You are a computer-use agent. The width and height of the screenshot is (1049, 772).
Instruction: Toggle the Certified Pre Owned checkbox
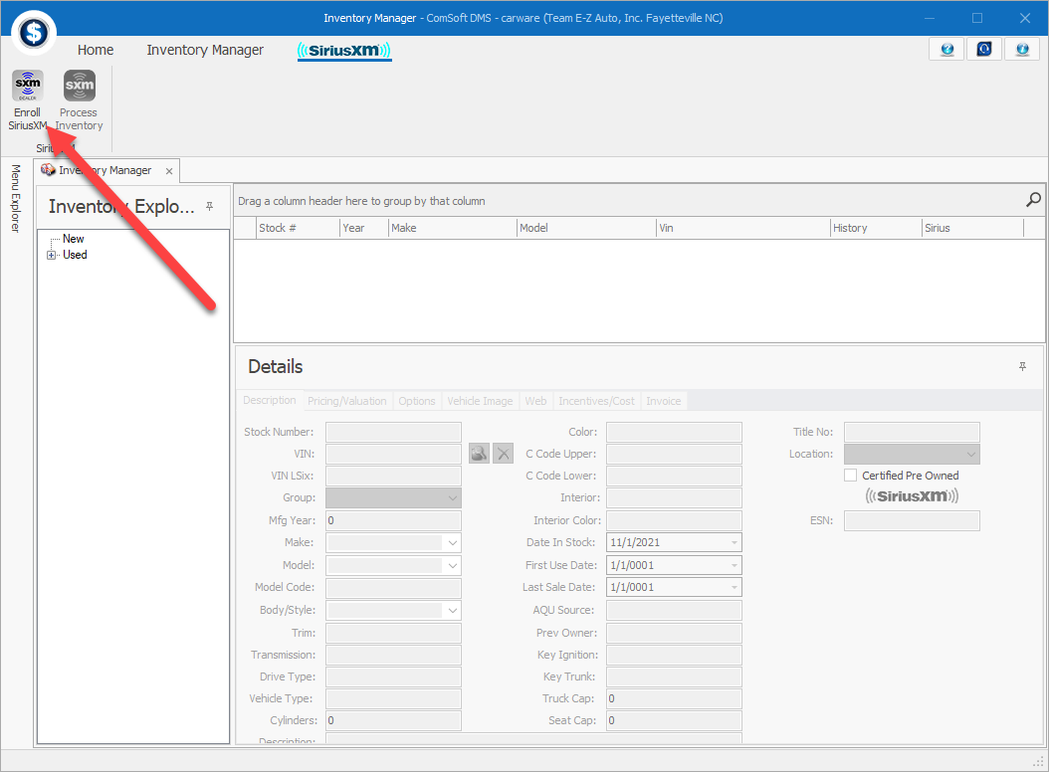[850, 475]
